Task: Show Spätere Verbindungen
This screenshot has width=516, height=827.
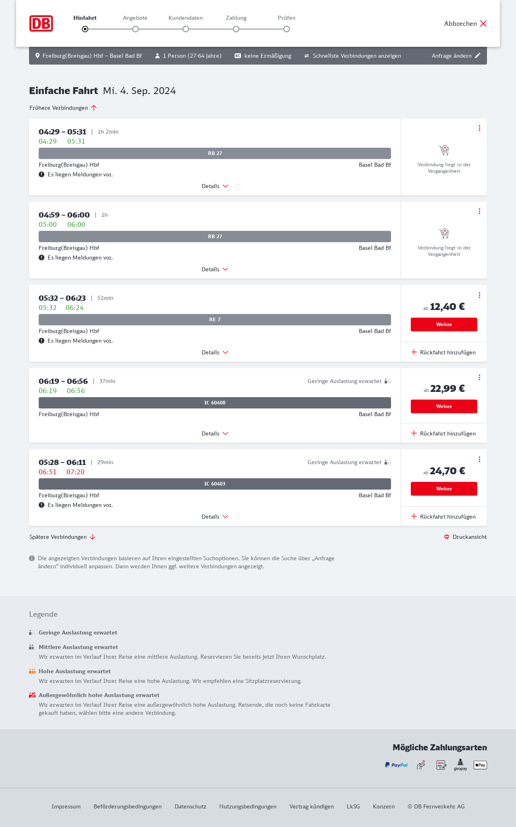Action: 62,537
